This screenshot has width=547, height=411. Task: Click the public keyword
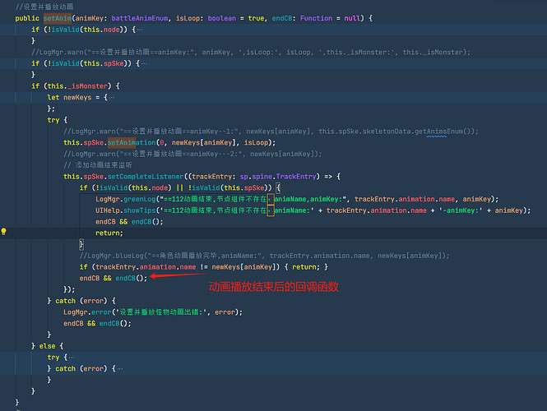tap(27, 18)
